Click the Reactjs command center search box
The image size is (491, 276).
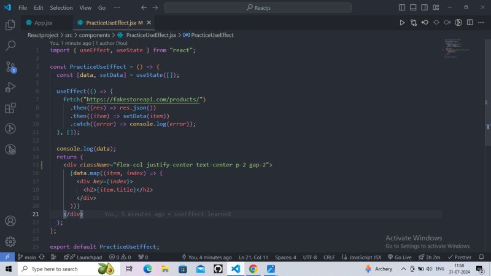[x=258, y=7]
